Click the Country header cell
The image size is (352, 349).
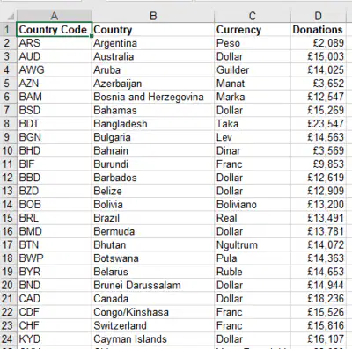pos(153,30)
